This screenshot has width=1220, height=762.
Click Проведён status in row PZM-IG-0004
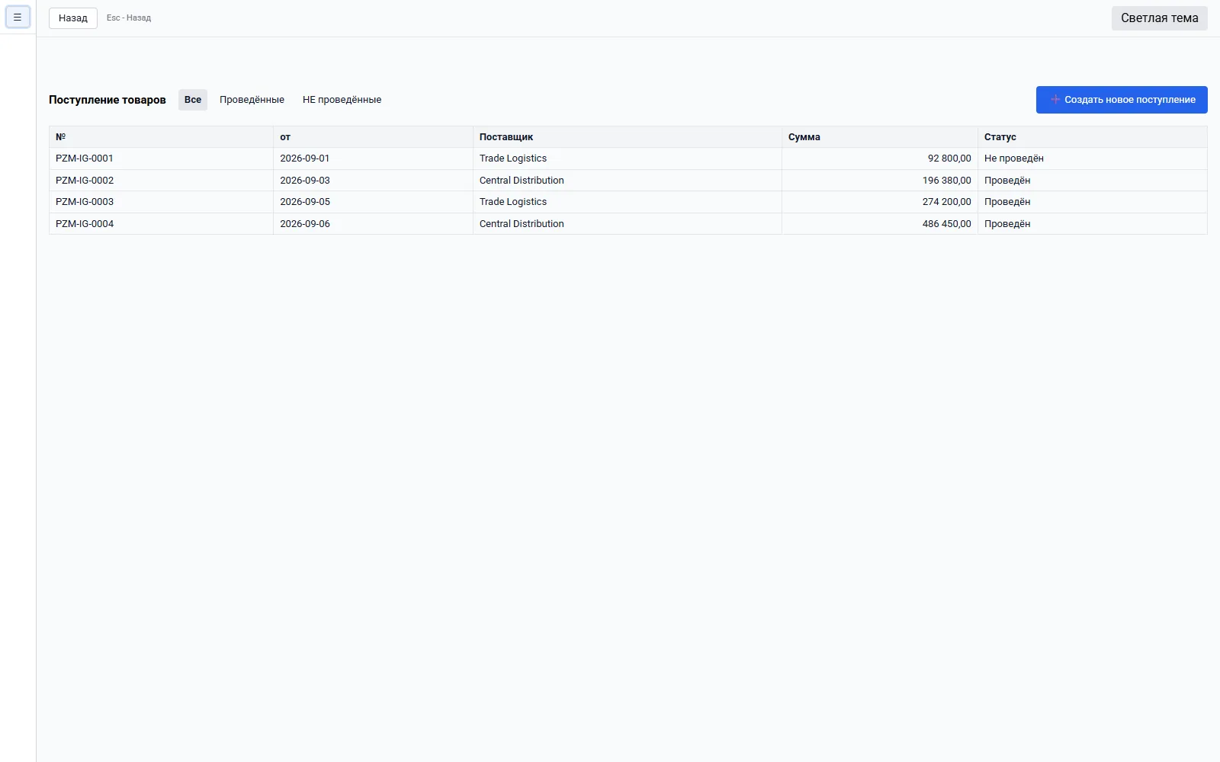(1093, 224)
